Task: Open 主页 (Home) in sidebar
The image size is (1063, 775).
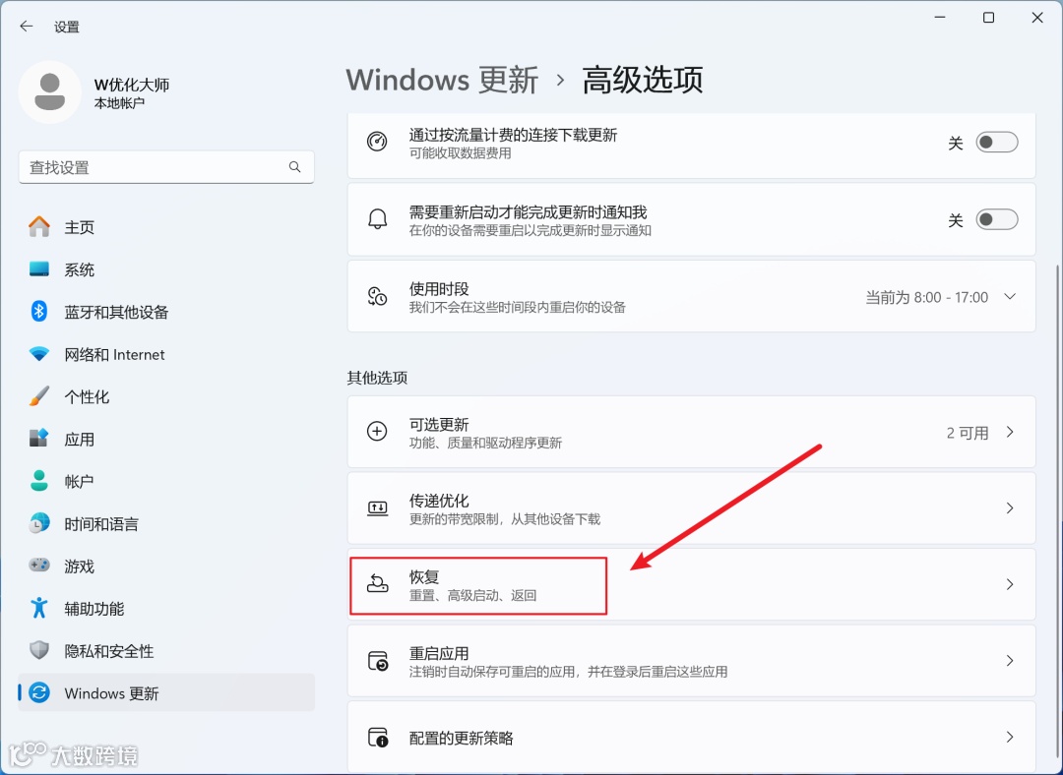Action: [x=166, y=227]
